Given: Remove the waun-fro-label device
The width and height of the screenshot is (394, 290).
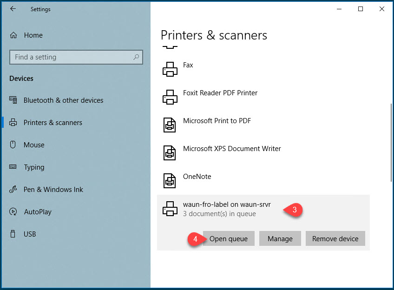Looking at the screenshot, I should point(335,238).
